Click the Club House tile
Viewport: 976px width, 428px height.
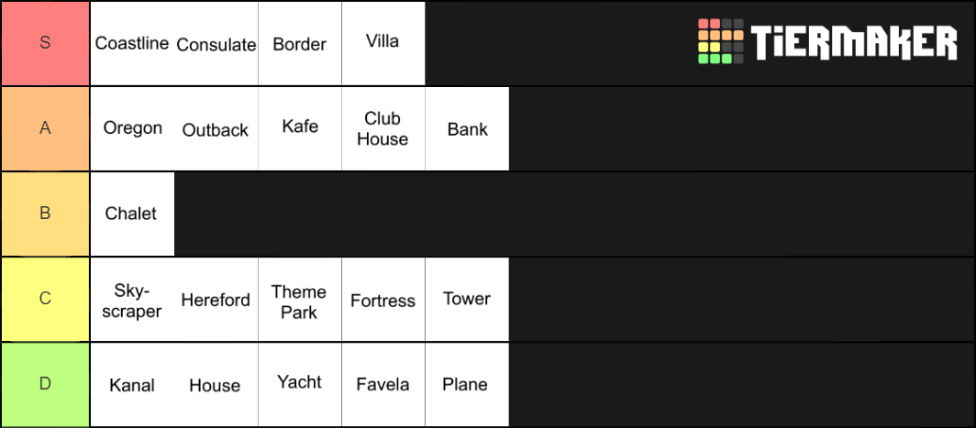[383, 129]
